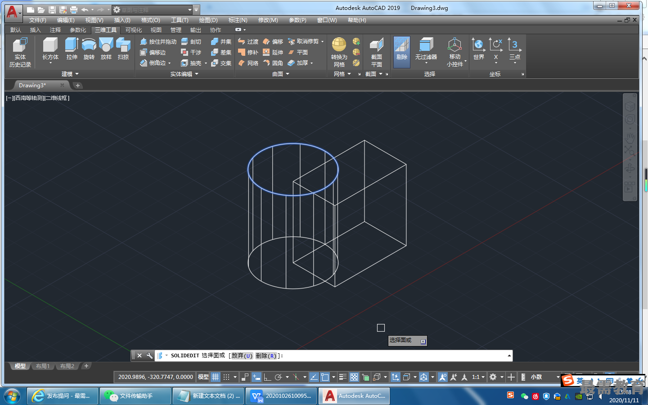The width and height of the screenshot is (648, 405).
Task: Choose the 网络 network surface tool
Action: (248, 63)
